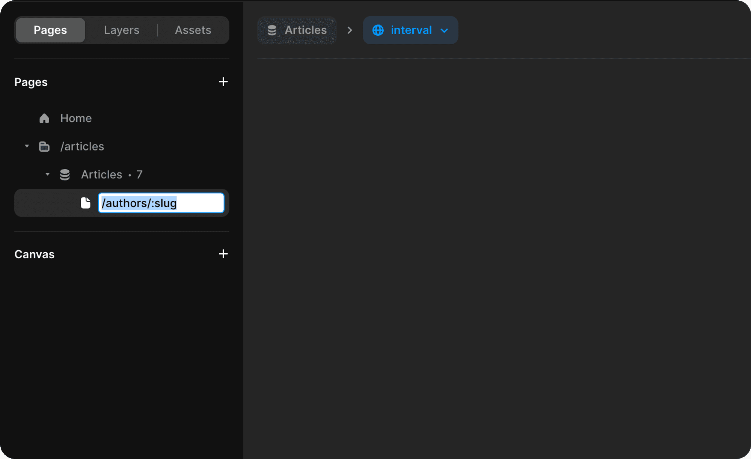Click the database icon in Articles breadcrumb
Viewport: 751px width, 459px height.
coord(272,30)
